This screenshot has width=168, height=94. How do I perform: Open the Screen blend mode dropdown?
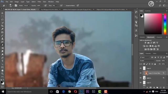pos(147,61)
